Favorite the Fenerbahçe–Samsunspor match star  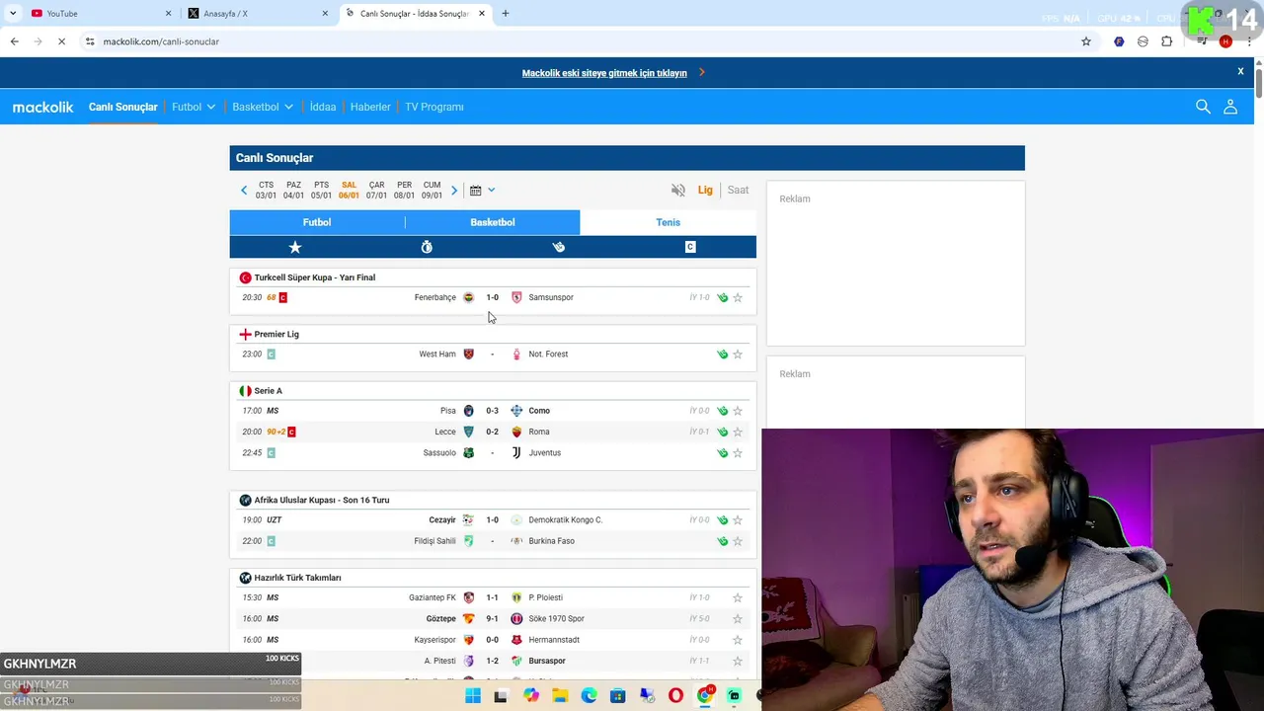coord(738,297)
